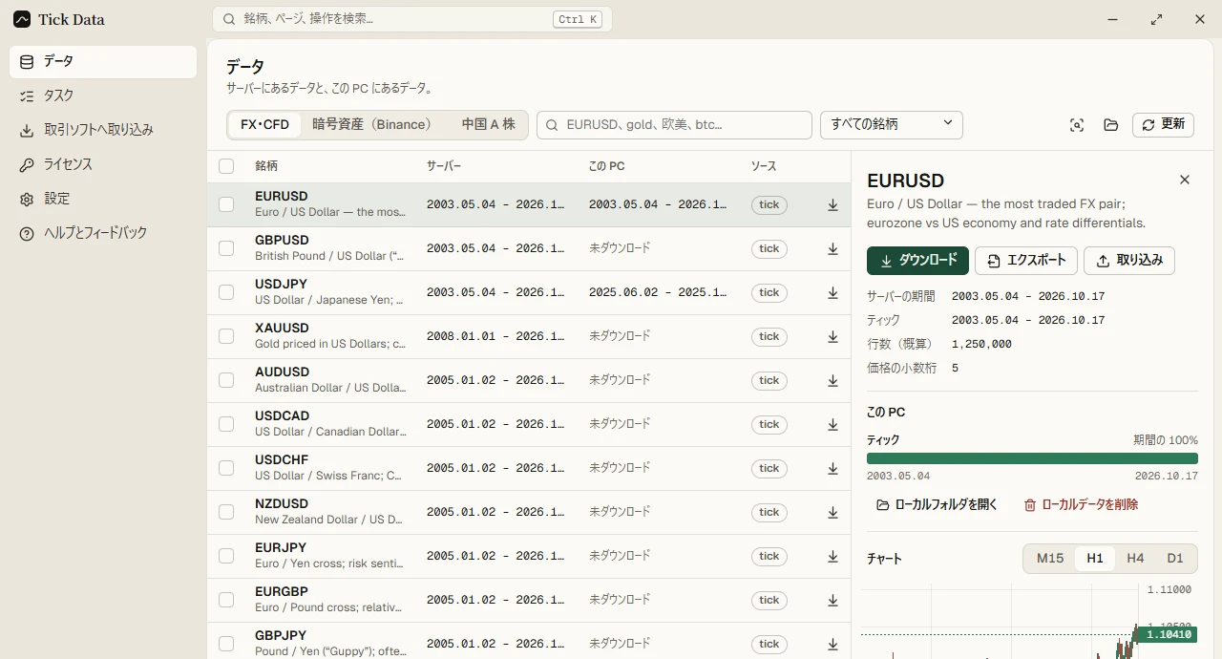Check the GBPUSD row checkbox
This screenshot has height=659, width=1222.
(226, 248)
